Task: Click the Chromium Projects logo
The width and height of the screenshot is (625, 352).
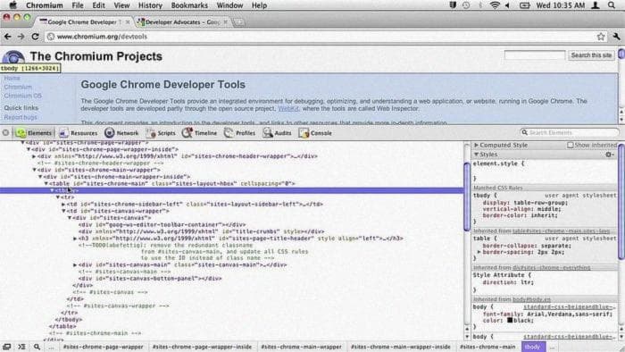Action: pyautogui.click(x=13, y=56)
